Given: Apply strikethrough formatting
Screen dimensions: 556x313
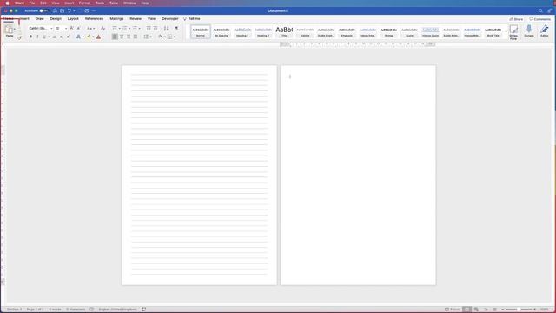Looking at the screenshot, I should [x=54, y=37].
